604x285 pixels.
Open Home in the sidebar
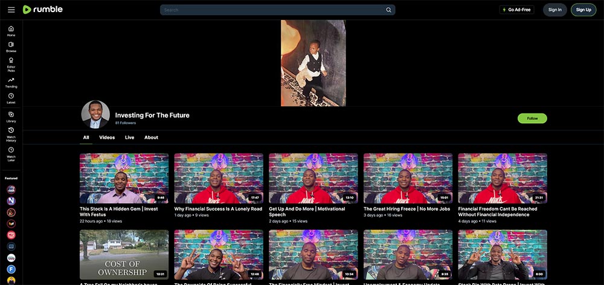(11, 31)
